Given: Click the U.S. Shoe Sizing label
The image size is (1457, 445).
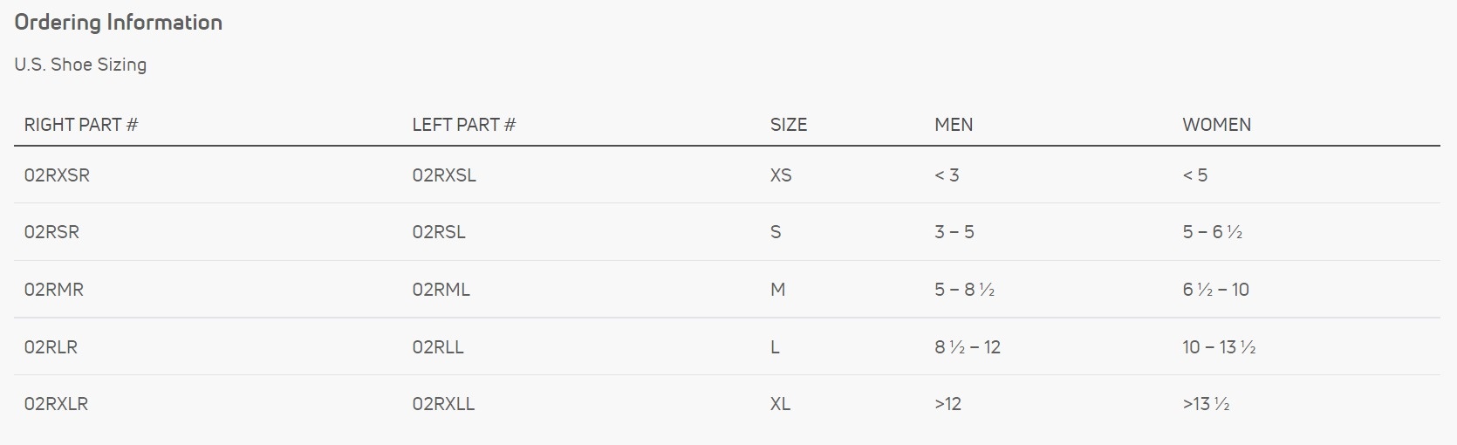Looking at the screenshot, I should pos(80,65).
